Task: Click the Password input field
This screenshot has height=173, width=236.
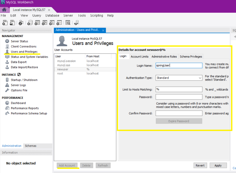Action: click(x=179, y=97)
